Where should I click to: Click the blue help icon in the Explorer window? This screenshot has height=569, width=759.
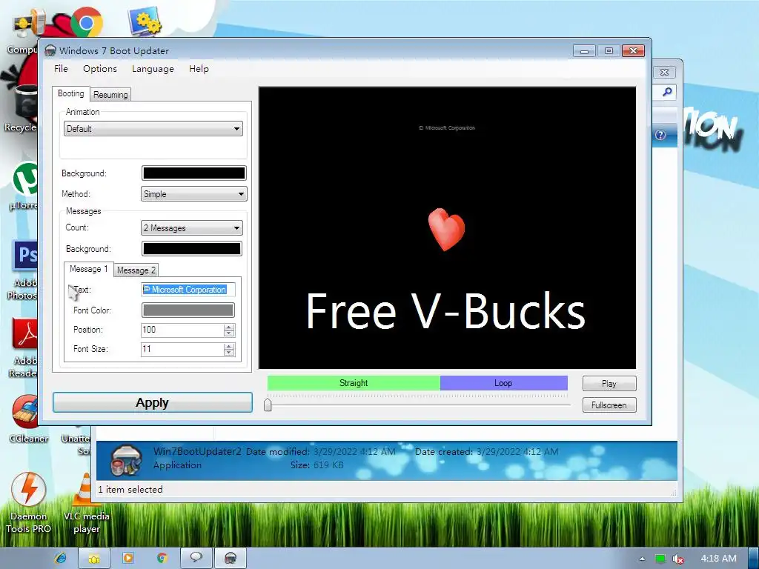pyautogui.click(x=660, y=135)
